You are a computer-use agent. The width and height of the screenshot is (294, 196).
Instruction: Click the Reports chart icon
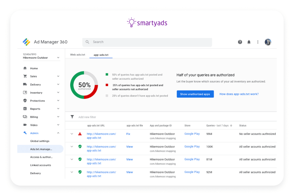(x=25, y=109)
